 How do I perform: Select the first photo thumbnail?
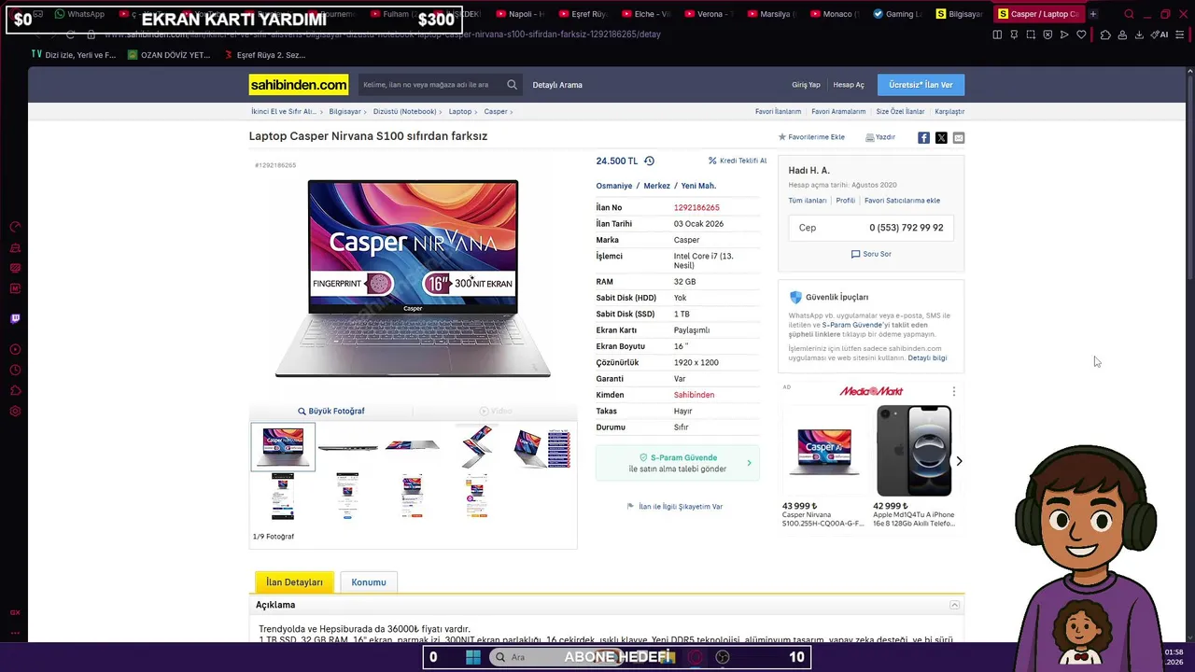[x=283, y=446]
